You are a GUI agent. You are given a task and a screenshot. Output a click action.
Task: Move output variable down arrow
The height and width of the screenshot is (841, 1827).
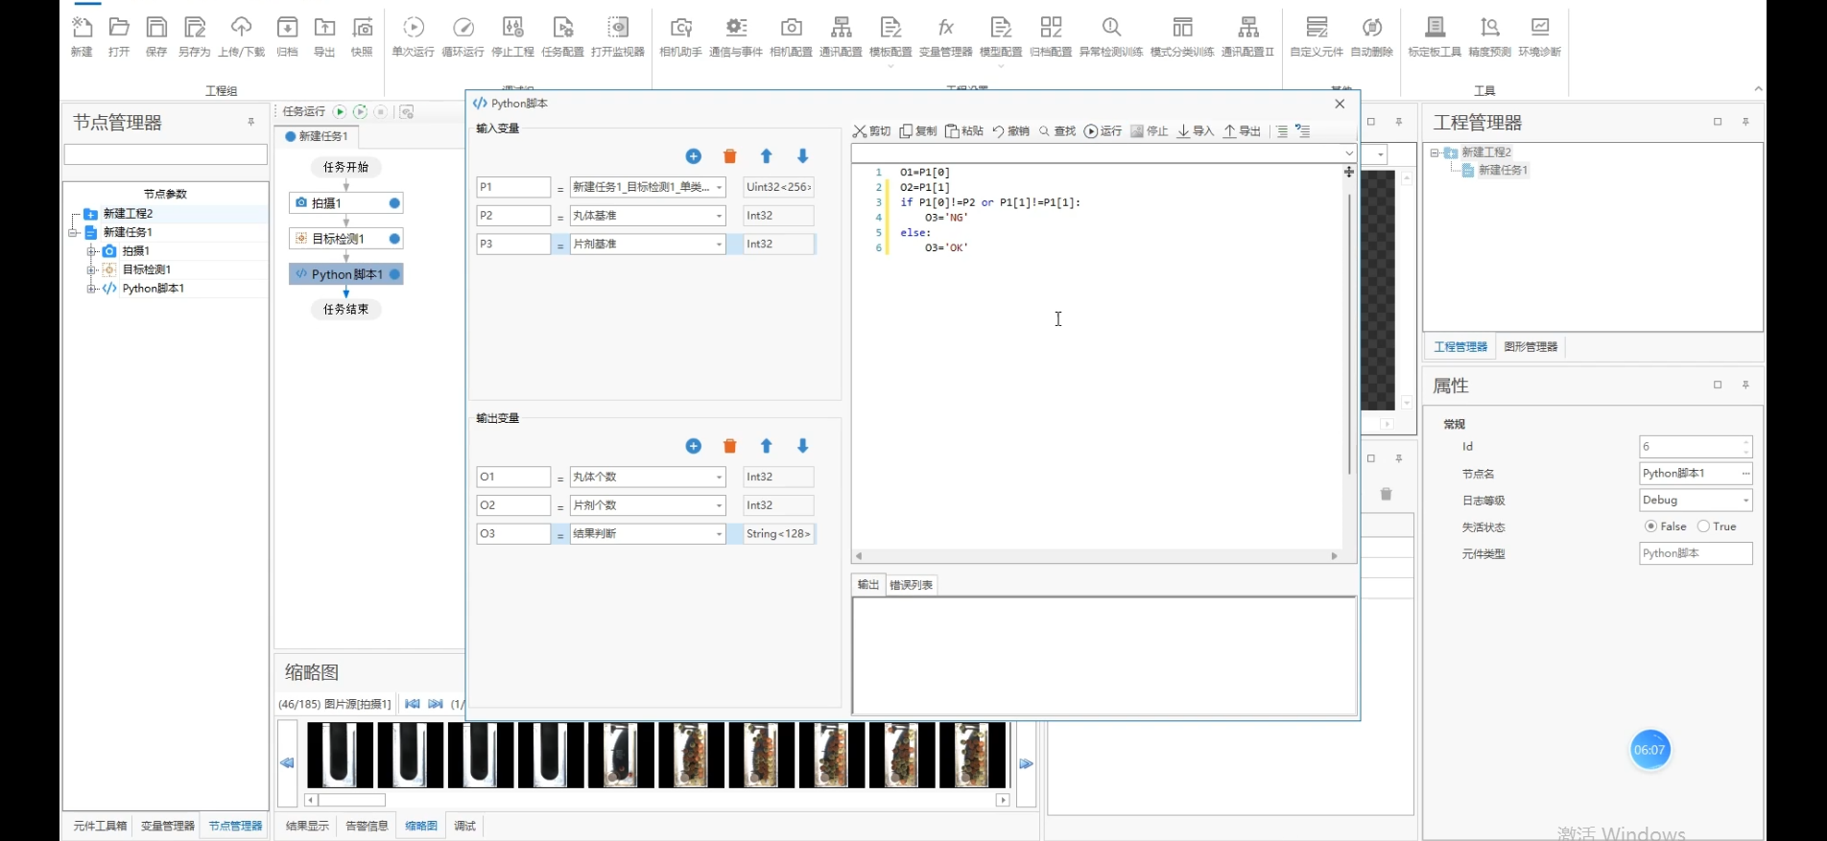point(803,446)
